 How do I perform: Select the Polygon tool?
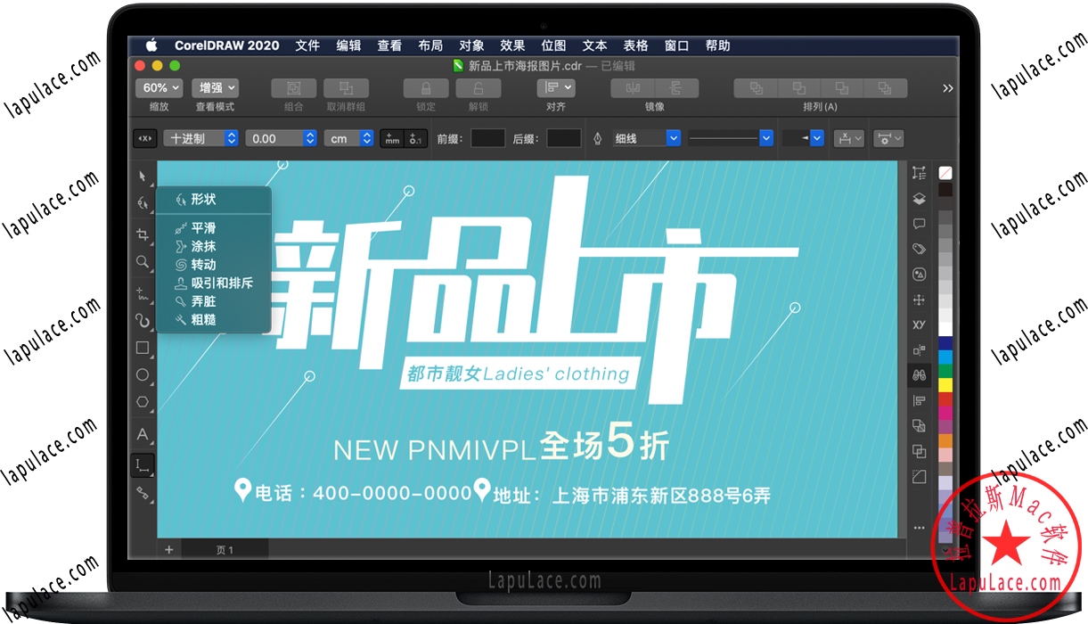point(143,402)
